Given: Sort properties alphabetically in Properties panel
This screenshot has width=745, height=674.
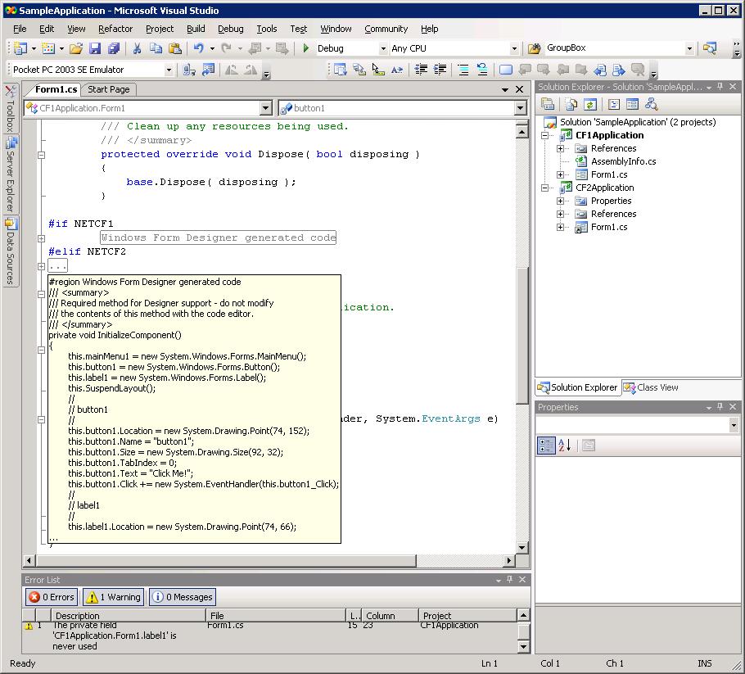Looking at the screenshot, I should 565,445.
